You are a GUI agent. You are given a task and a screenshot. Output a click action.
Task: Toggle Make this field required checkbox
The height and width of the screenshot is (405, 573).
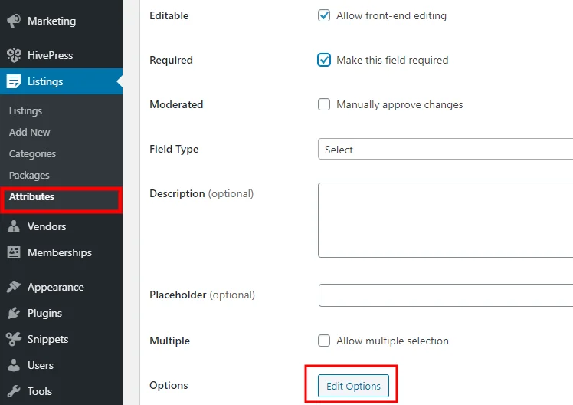[324, 60]
